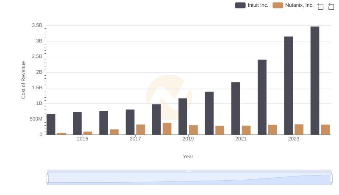Screen dimensions: 339x195
Task: Click the Intuit bar for 2019
Action: (x=183, y=116)
